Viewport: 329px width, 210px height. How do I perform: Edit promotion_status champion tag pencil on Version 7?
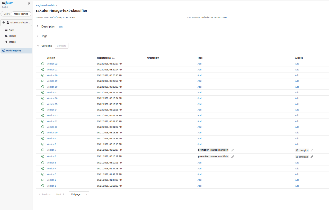233,150
